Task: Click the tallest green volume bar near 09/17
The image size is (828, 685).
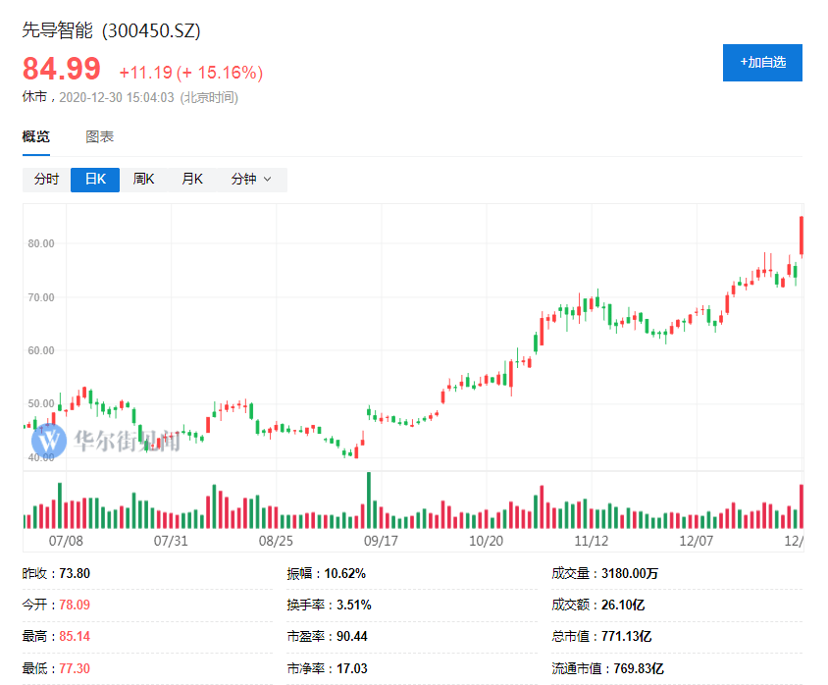Action: coord(369,501)
